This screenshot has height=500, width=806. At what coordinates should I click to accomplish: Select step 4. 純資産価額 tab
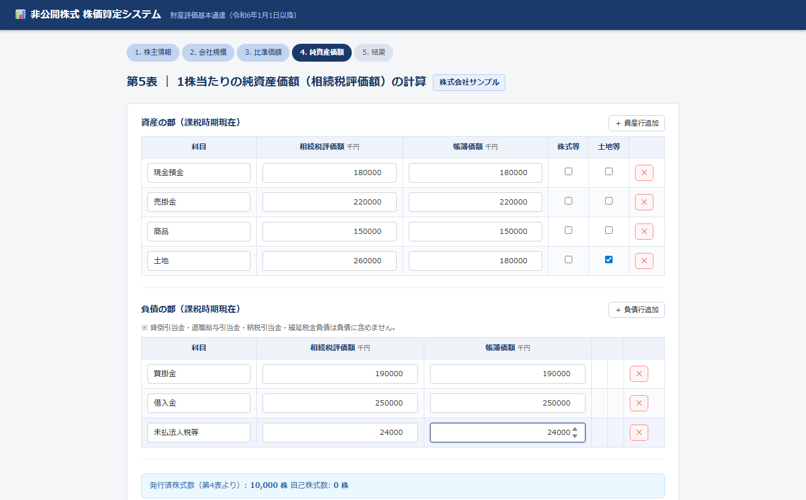pyautogui.click(x=322, y=52)
